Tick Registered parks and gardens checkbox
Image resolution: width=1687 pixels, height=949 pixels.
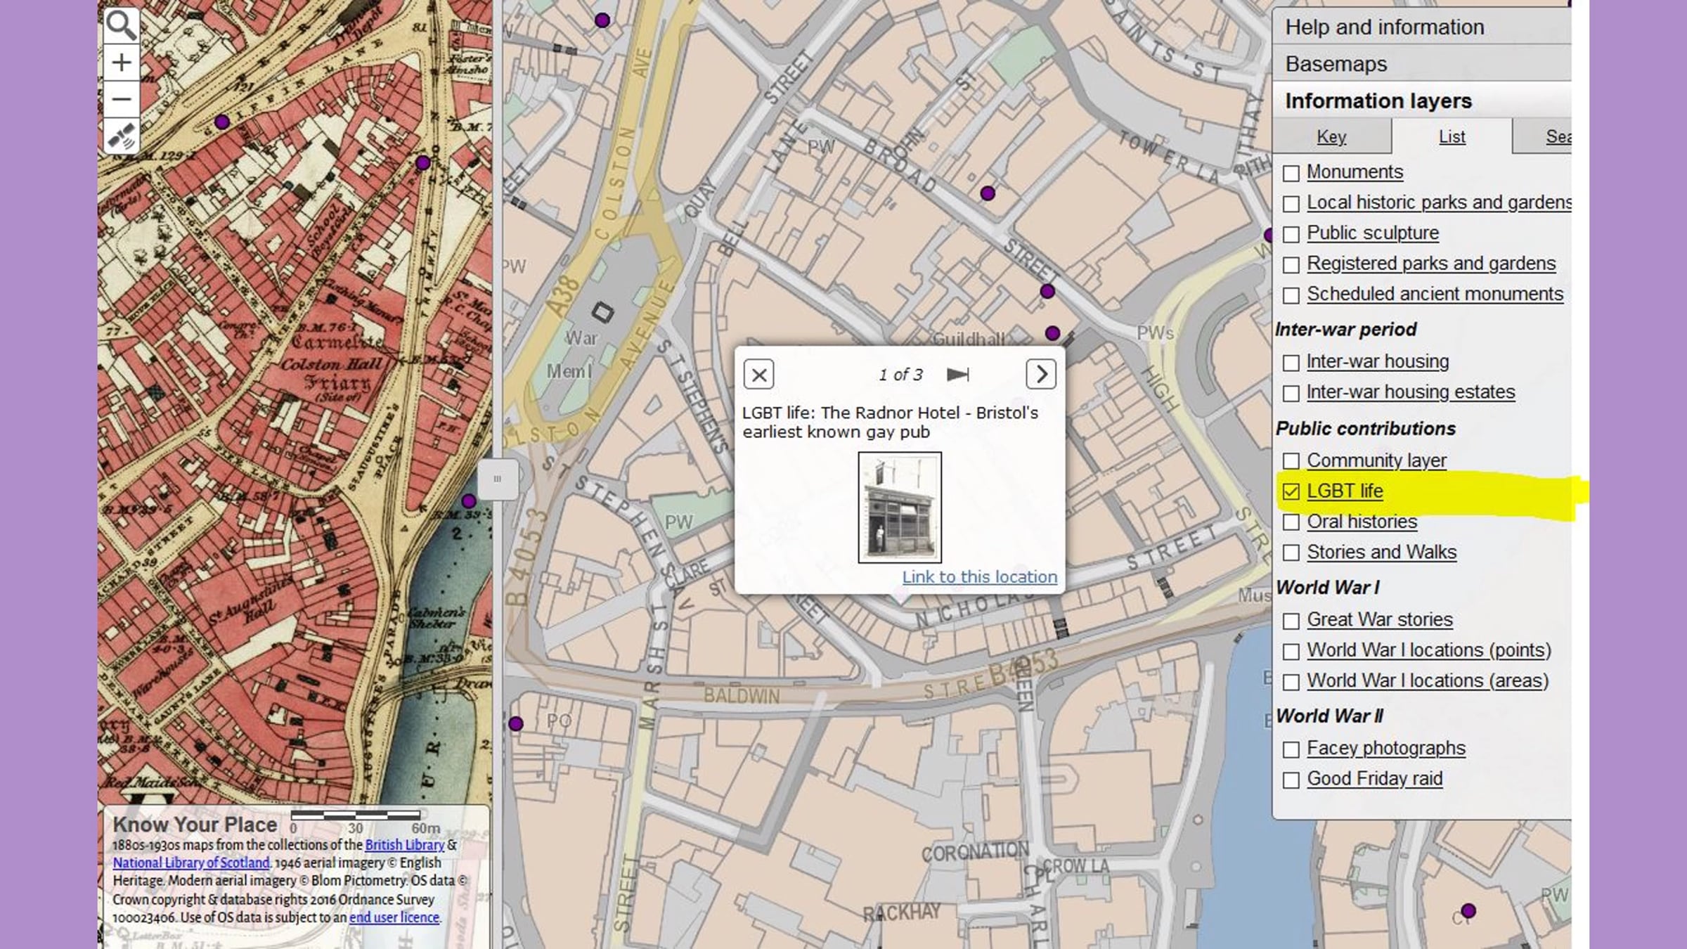[1291, 265]
